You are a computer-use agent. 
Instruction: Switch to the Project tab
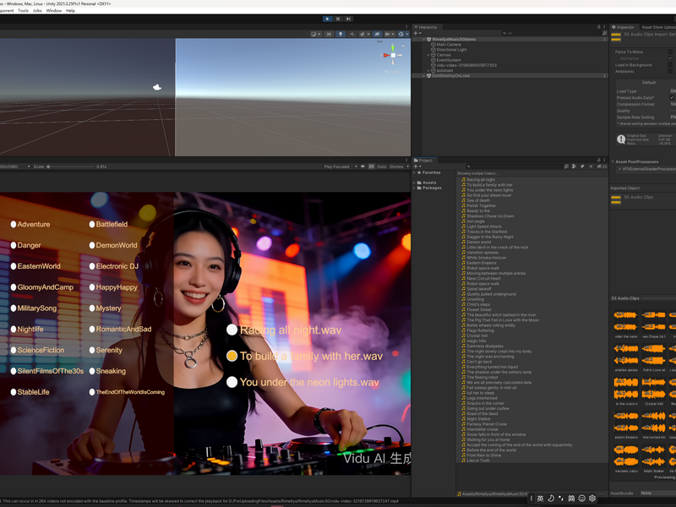coord(423,161)
